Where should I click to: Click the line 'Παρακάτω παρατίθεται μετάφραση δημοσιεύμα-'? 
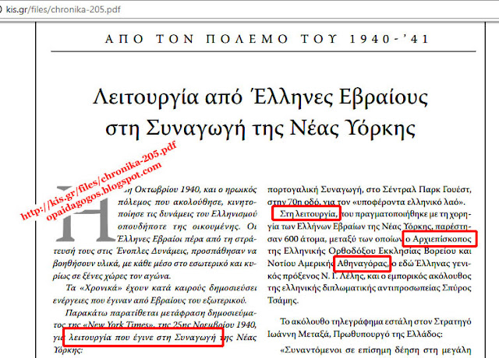(161, 313)
